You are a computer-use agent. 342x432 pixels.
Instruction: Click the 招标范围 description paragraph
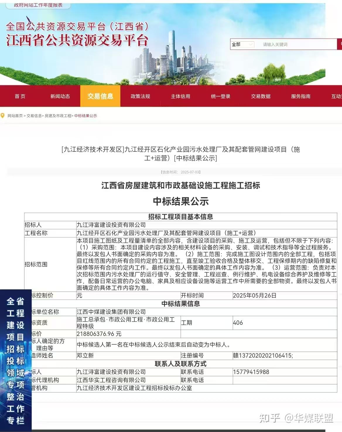[x=206, y=264]
